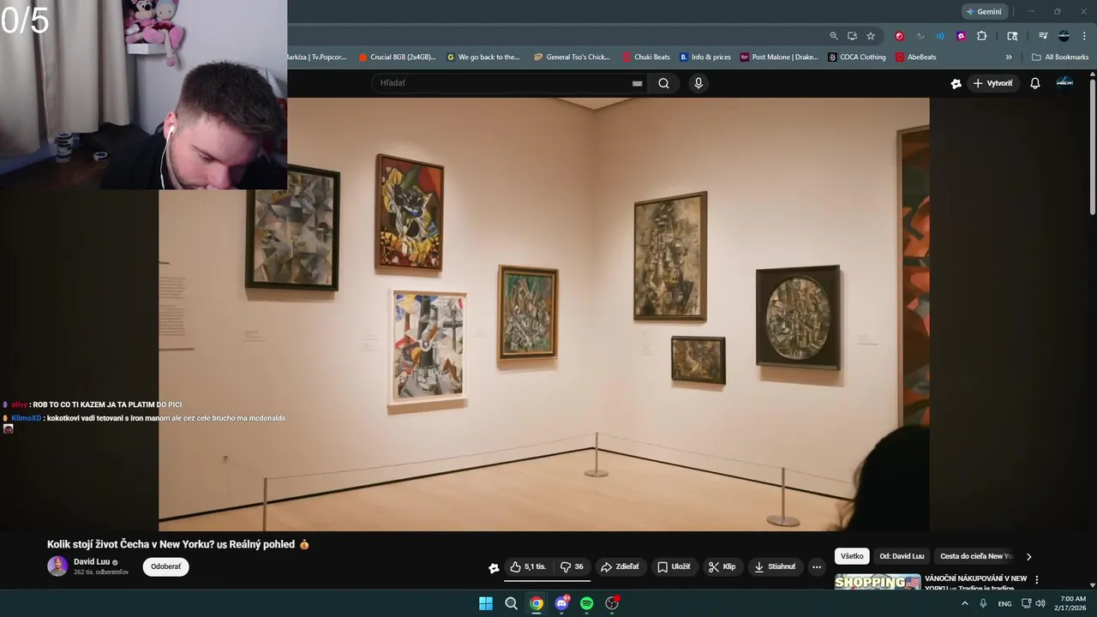The image size is (1097, 617).
Task: Open OBS Studio from the taskbar
Action: 612,603
